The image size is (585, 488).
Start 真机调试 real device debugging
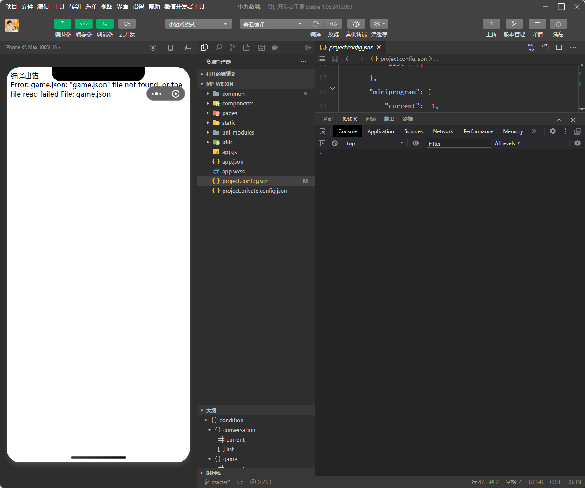[x=356, y=24]
